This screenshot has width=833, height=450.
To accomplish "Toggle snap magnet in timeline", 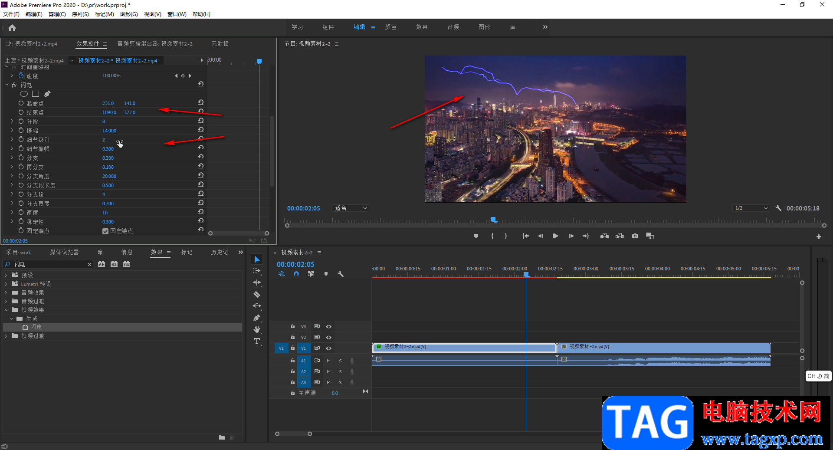I will (296, 274).
